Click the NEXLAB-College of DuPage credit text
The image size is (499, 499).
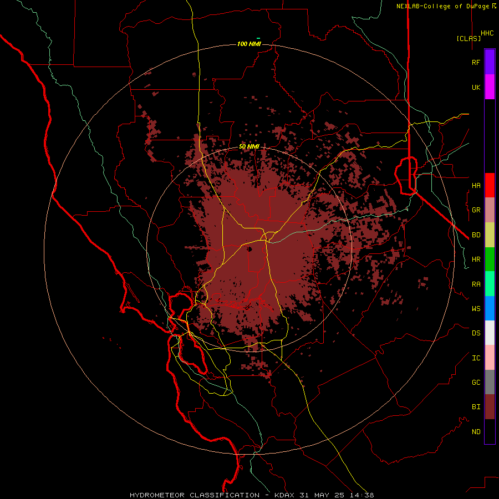pyautogui.click(x=442, y=6)
